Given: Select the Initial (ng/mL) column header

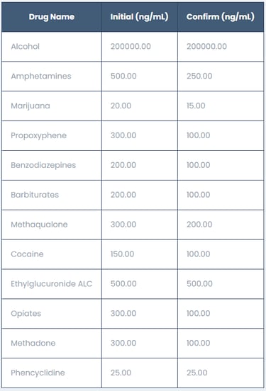Looking at the screenshot, I should (139, 17).
